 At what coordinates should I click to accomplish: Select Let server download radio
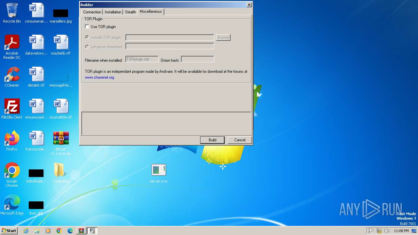click(x=87, y=47)
